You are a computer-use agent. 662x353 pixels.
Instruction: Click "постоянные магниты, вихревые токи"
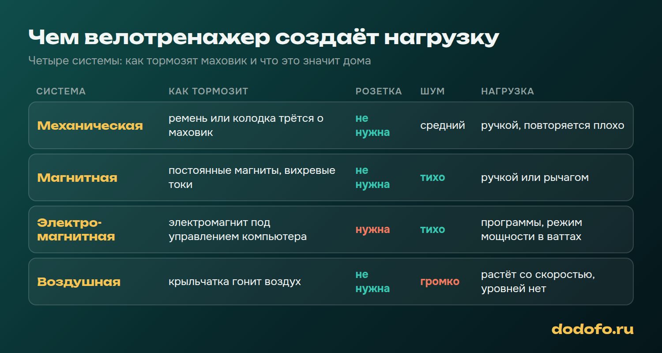(252, 177)
